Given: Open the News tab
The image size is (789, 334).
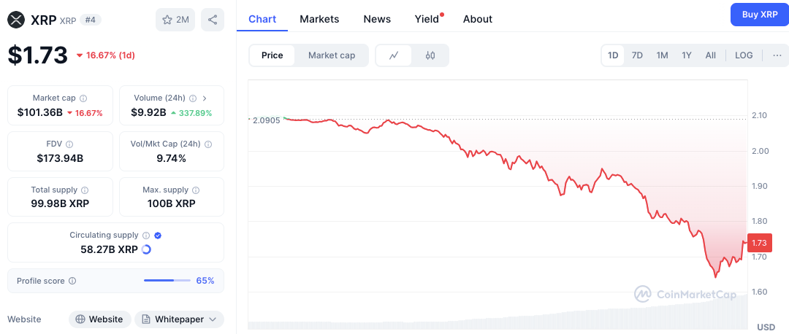Looking at the screenshot, I should (x=377, y=19).
